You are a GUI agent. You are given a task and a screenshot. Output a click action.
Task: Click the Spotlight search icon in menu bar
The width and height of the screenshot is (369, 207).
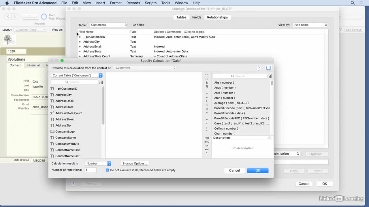coord(353,3)
